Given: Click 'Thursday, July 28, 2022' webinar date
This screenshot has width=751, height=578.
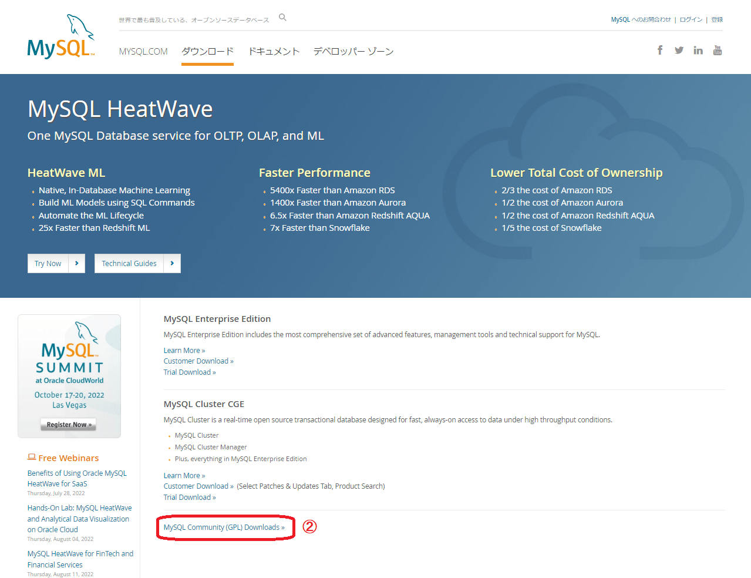Looking at the screenshot, I should 56,493.
